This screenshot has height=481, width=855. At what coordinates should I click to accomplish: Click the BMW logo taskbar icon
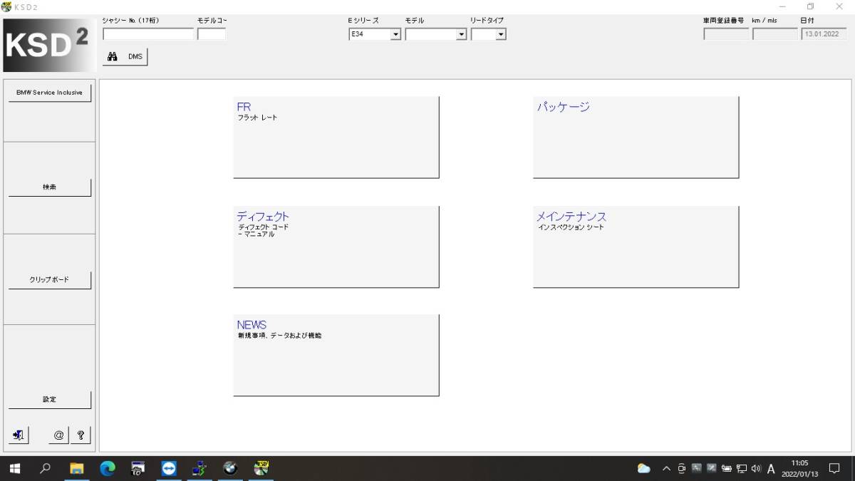tap(229, 468)
